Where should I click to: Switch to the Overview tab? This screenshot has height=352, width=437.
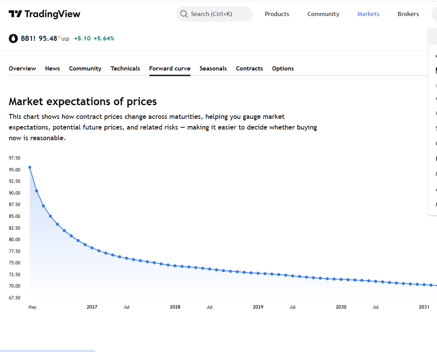coord(22,69)
